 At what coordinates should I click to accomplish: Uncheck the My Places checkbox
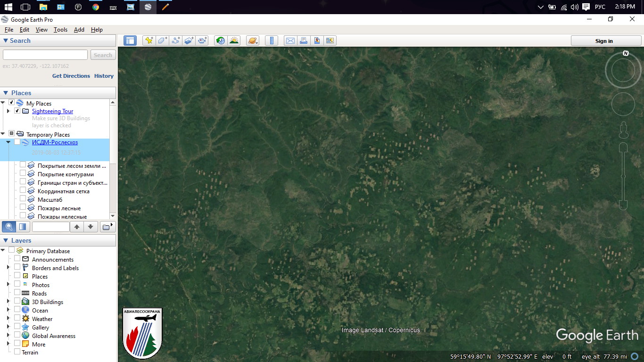click(12, 102)
